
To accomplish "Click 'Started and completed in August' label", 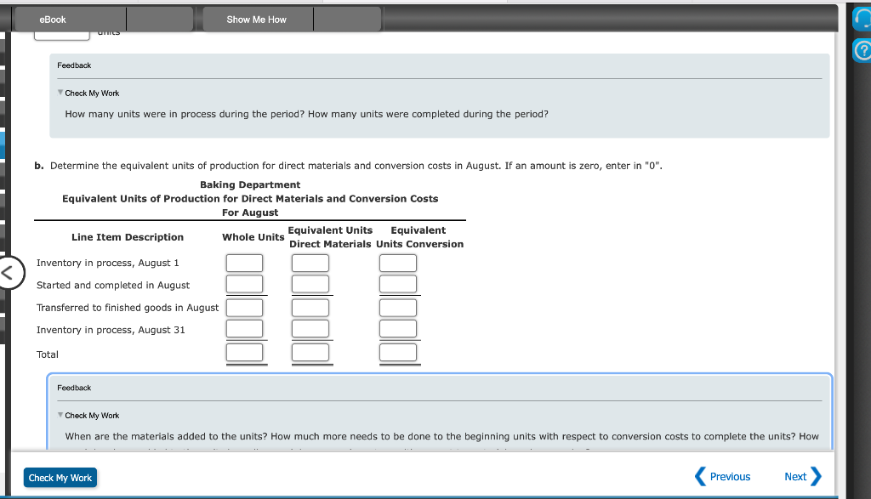I will 113,286.
